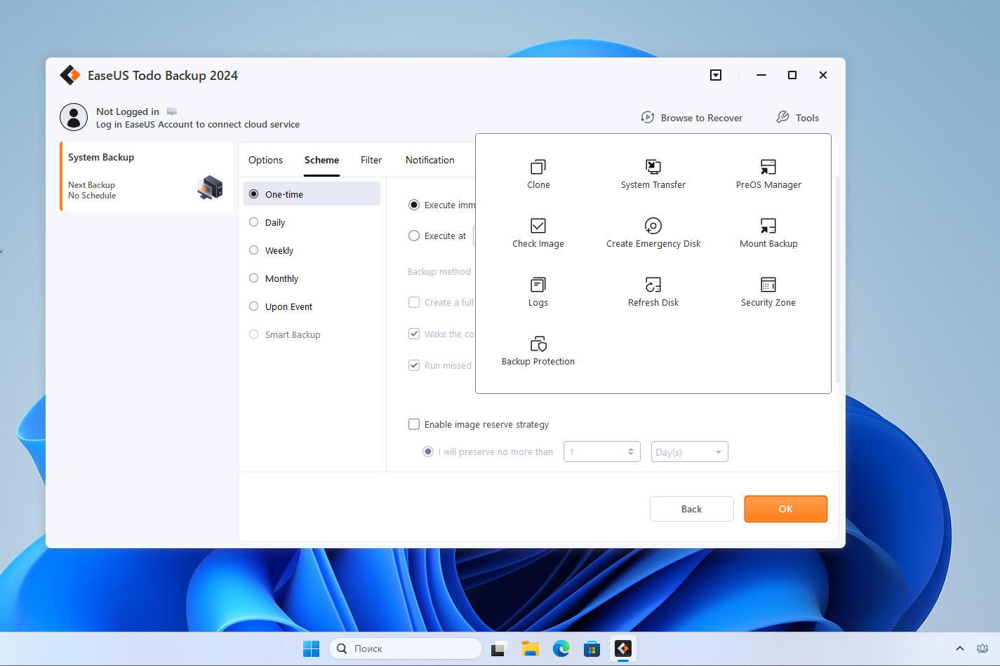This screenshot has width=1000, height=666.
Task: Choose the Execute at radio button
Action: pyautogui.click(x=414, y=236)
